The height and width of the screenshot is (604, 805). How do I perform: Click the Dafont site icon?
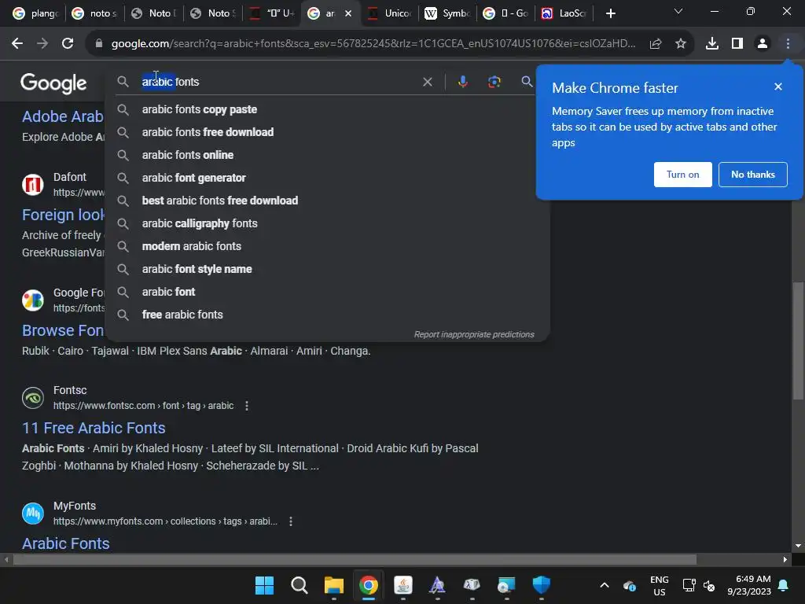[33, 185]
